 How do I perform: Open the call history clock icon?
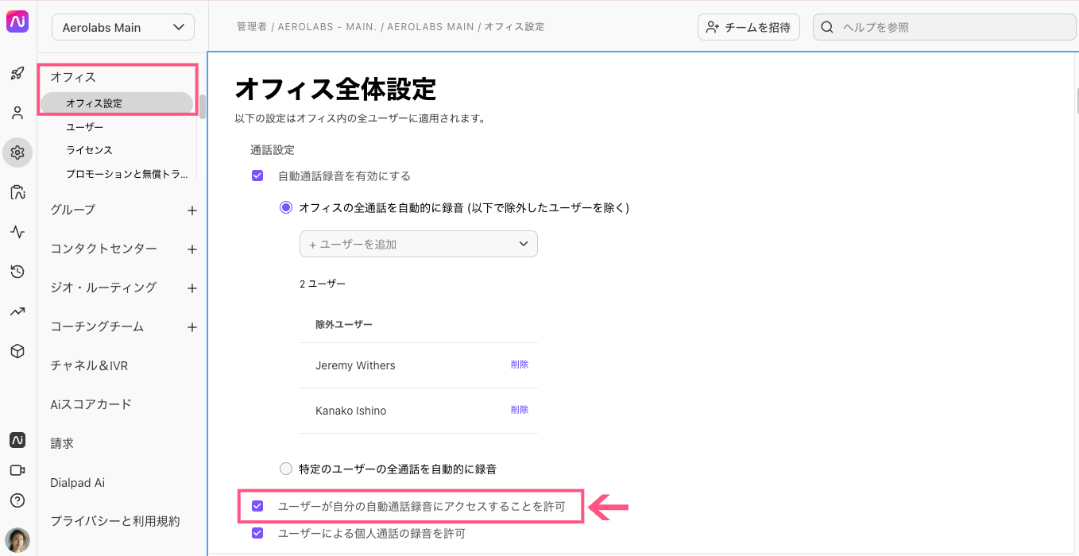17,272
